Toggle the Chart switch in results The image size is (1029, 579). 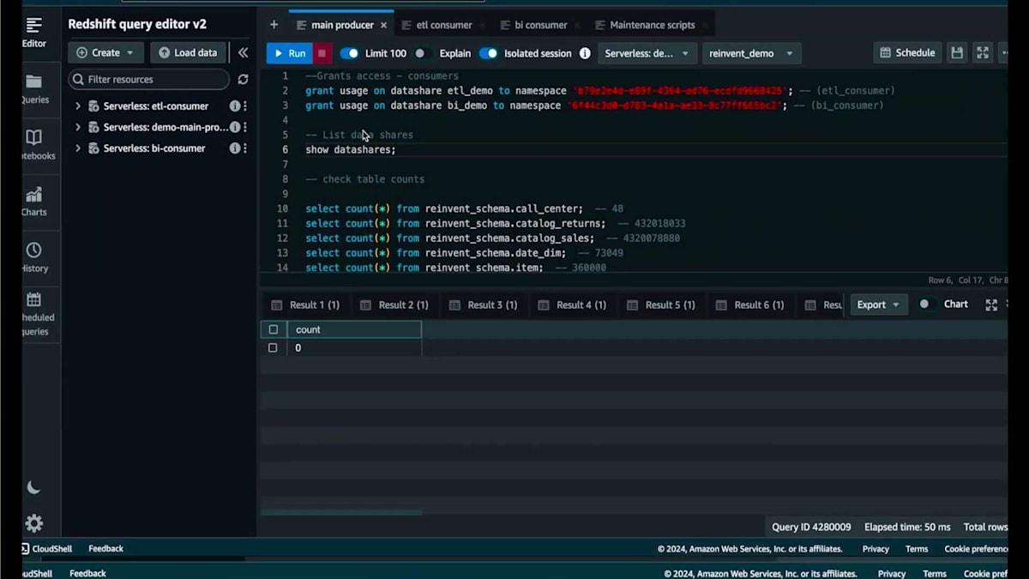coord(927,305)
